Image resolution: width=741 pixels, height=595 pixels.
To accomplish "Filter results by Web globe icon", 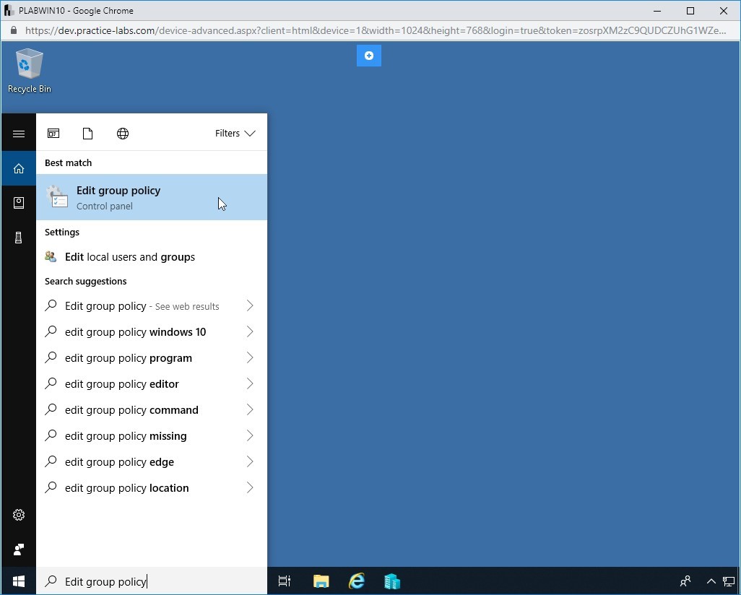I will [122, 134].
